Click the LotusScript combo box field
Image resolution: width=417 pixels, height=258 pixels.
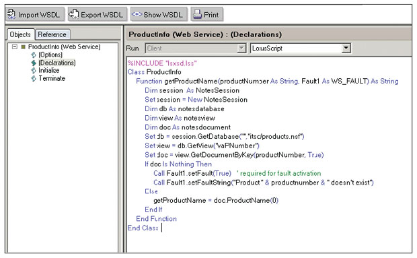301,49
